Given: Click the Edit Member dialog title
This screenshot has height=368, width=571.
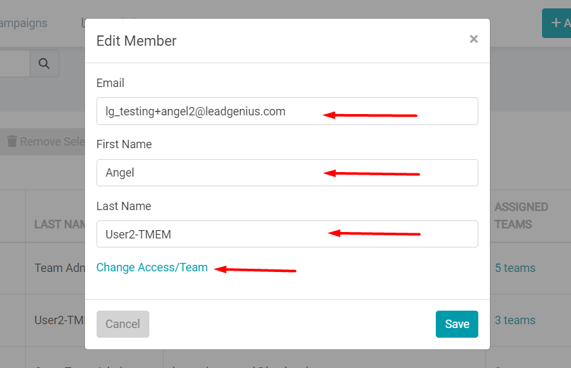Looking at the screenshot, I should pos(136,41).
